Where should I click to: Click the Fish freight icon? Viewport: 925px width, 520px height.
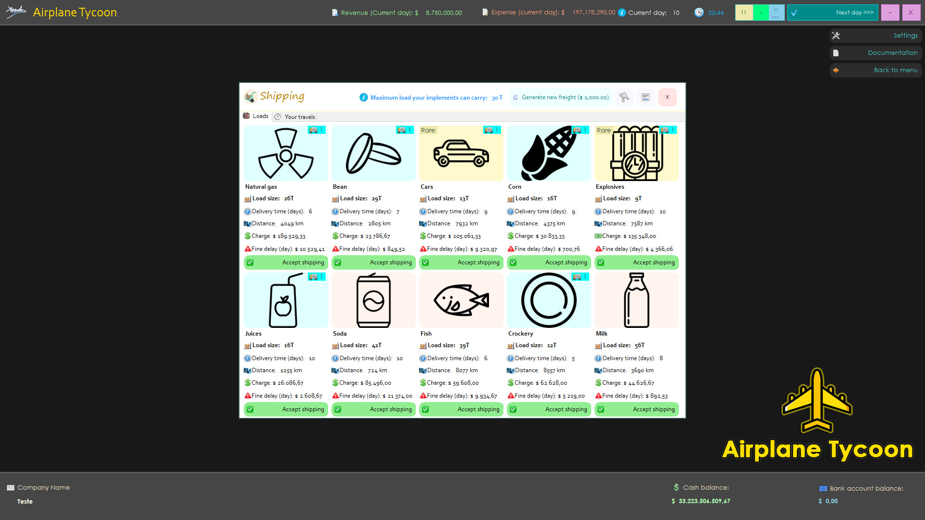pos(462,299)
